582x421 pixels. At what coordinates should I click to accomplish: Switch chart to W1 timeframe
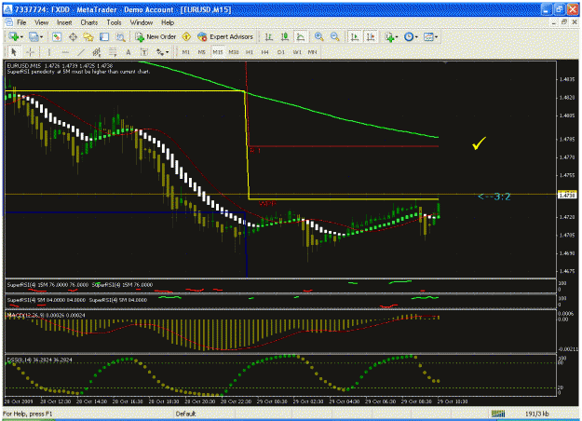[x=297, y=52]
